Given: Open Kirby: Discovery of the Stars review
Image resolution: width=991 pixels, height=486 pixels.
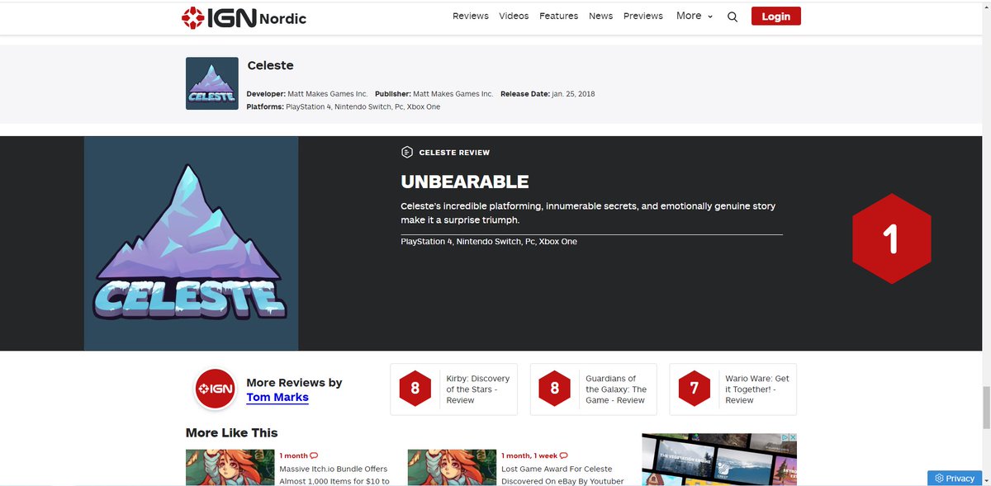Looking at the screenshot, I should (x=478, y=389).
